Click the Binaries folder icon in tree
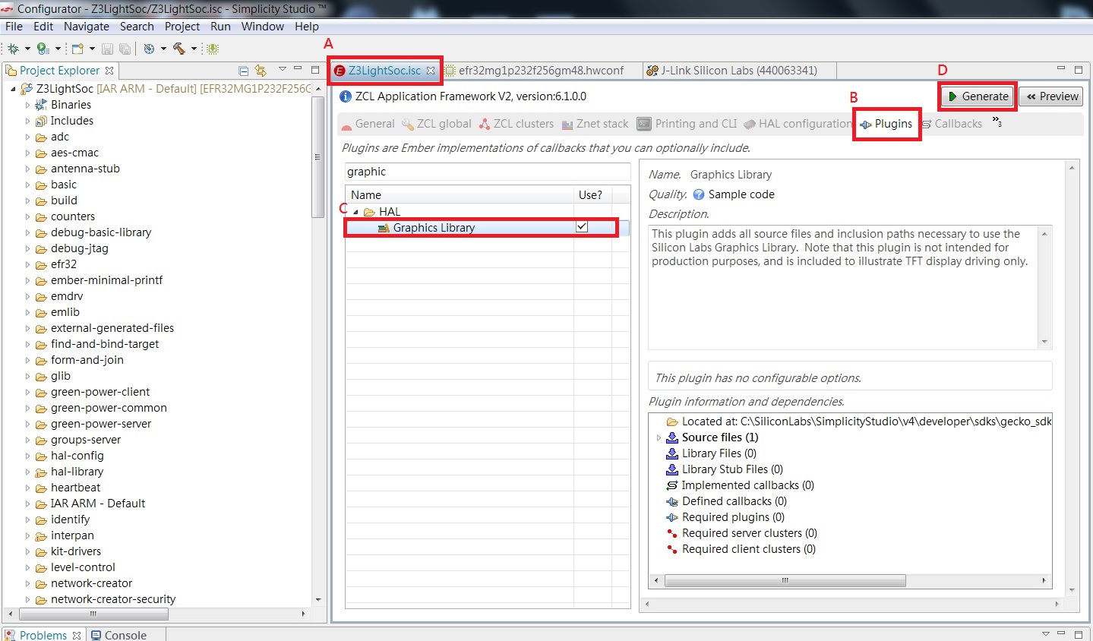This screenshot has width=1093, height=641. [x=41, y=105]
